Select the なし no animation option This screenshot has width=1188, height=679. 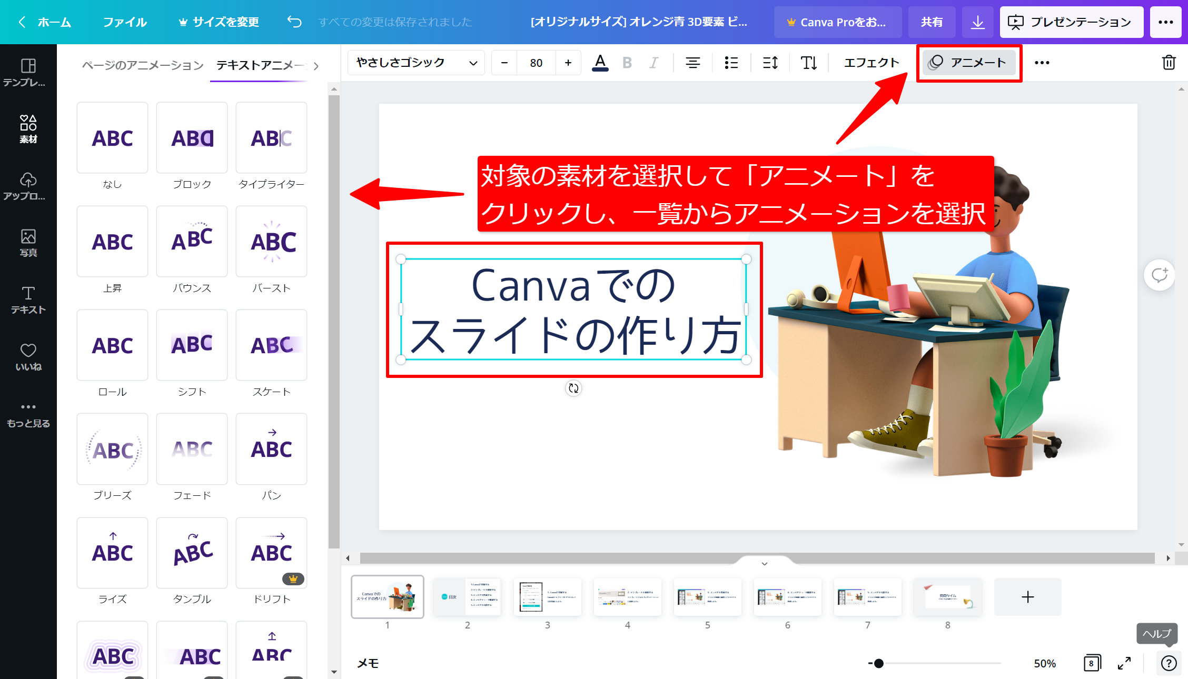point(112,138)
